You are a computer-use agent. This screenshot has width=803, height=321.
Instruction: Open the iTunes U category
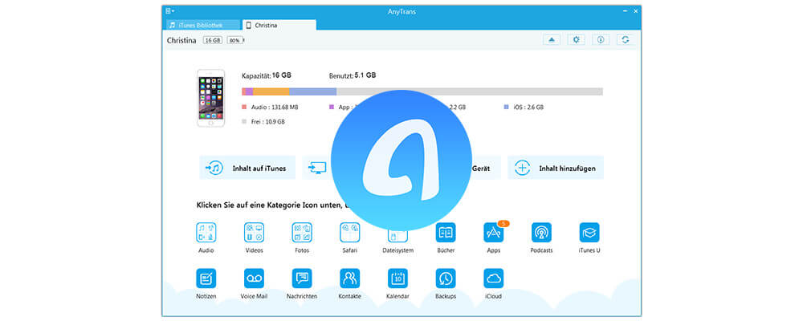point(589,233)
